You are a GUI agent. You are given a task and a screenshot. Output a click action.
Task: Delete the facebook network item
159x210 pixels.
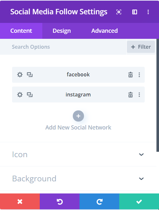point(130,75)
